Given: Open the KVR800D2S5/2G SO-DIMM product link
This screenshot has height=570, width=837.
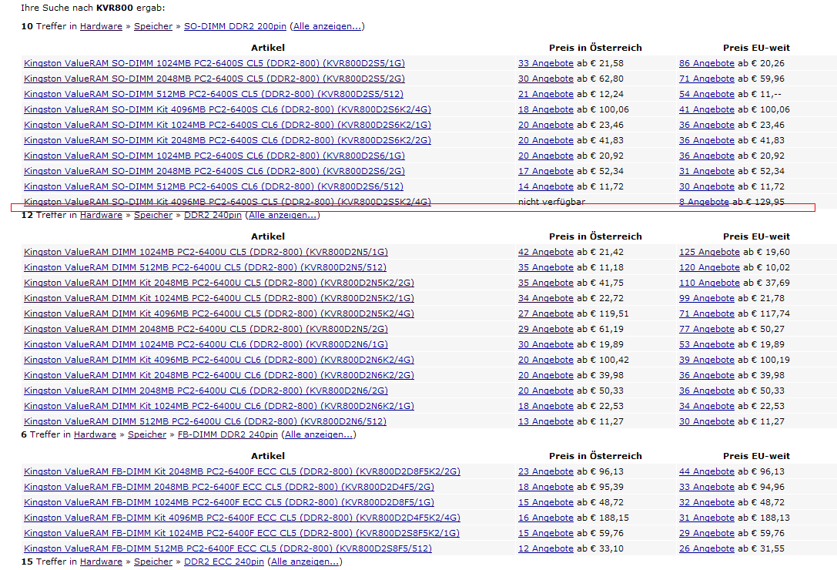Looking at the screenshot, I should click(214, 79).
